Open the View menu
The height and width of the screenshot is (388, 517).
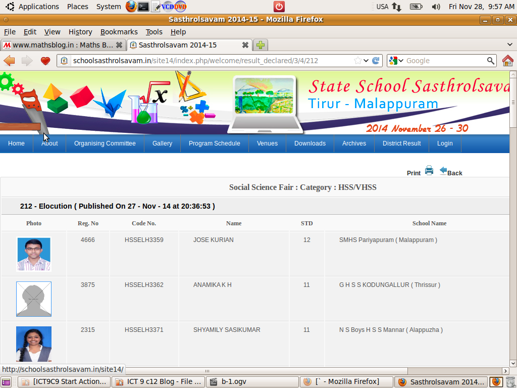52,32
